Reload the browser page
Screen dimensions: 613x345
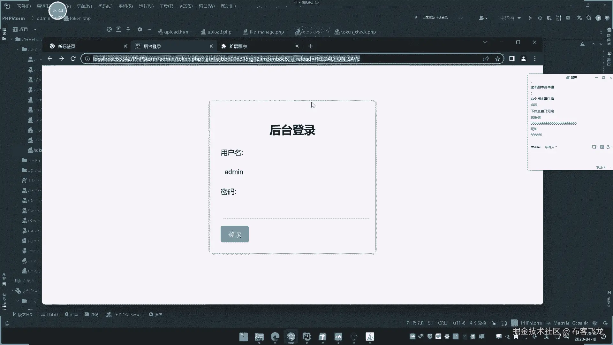click(73, 59)
